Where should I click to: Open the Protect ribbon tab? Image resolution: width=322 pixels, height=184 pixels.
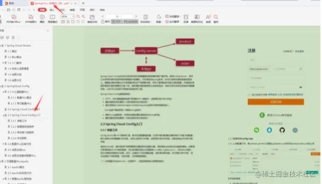92,10
